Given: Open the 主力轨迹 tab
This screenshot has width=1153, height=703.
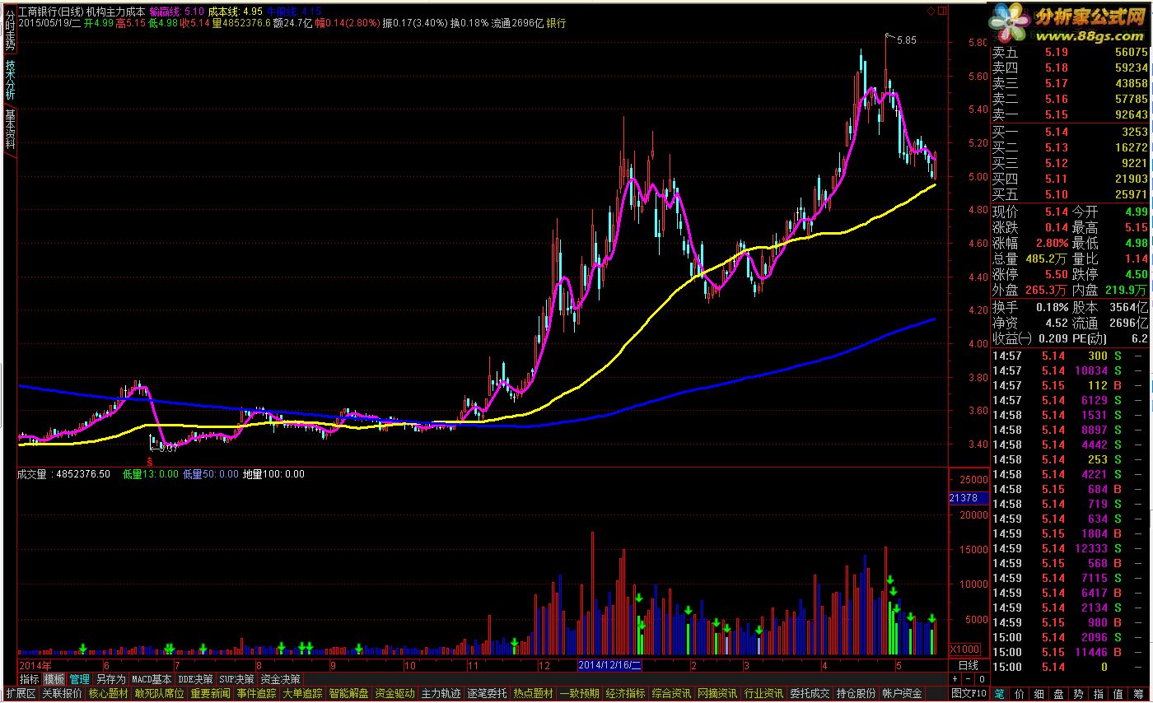Looking at the screenshot, I should (441, 693).
